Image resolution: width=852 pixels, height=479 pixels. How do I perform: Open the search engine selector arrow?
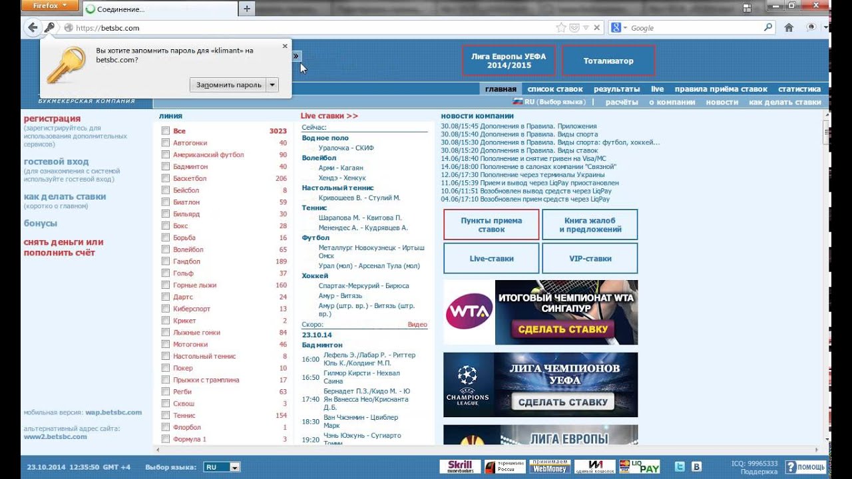click(x=625, y=28)
